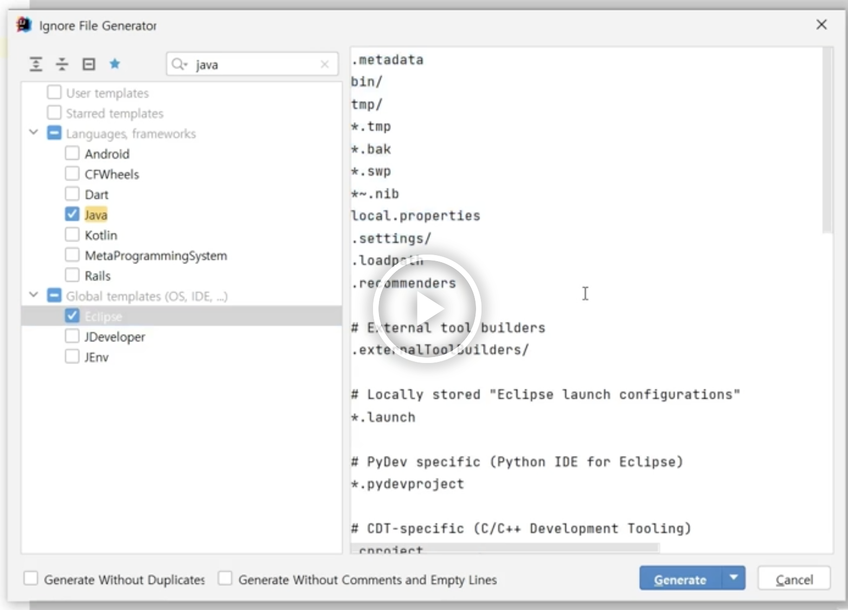Click the Global templates (OS, IDE, ...) label
This screenshot has width=848, height=610.
(147, 296)
